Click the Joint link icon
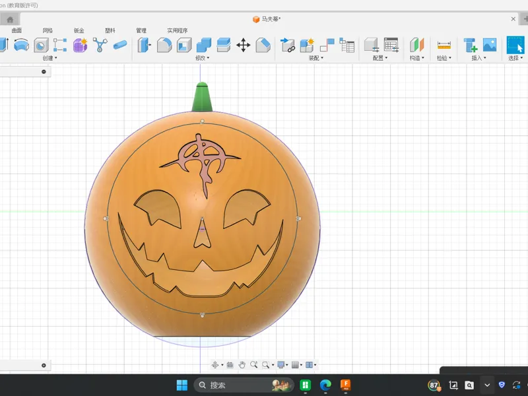528x396 pixels. [x=288, y=45]
